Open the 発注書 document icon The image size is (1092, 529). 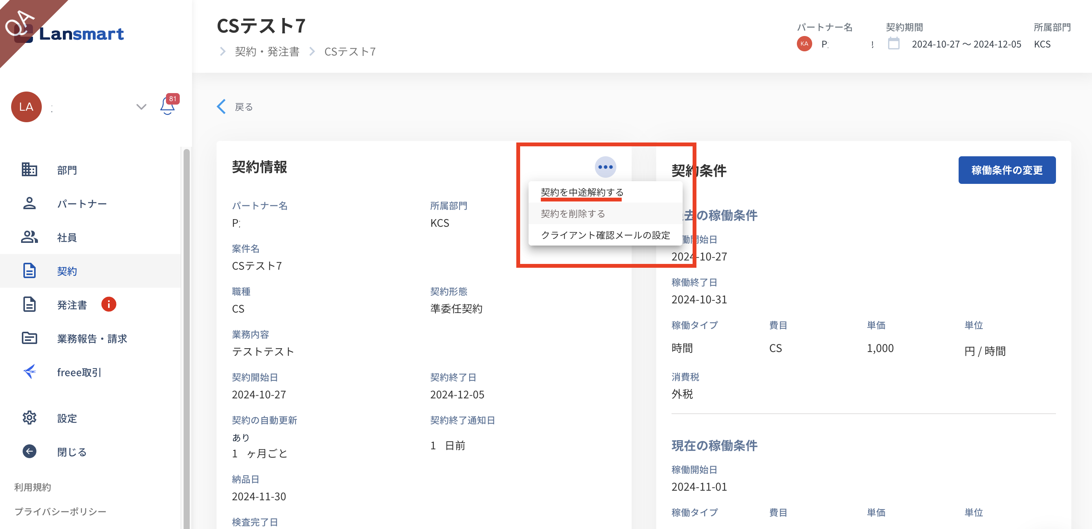click(x=29, y=305)
